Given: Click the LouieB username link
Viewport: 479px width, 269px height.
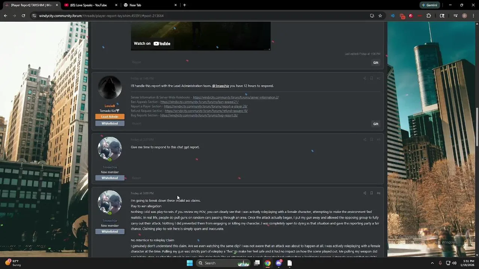Looking at the screenshot, I should 110,106.
